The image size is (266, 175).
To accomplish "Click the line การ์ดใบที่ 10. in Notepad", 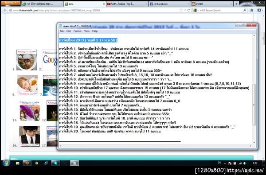I will pos(154,88).
